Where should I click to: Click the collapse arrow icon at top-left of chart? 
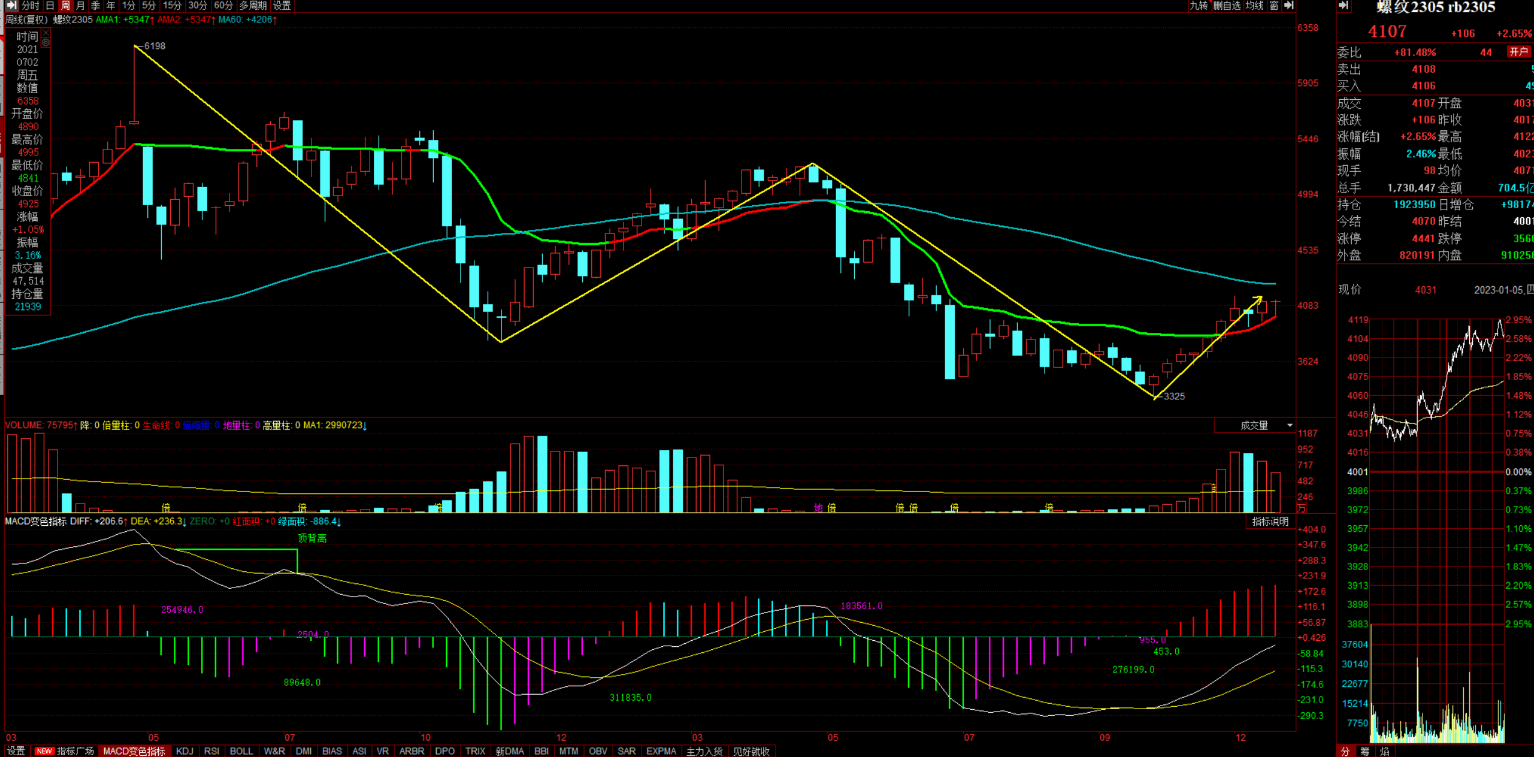point(12,5)
